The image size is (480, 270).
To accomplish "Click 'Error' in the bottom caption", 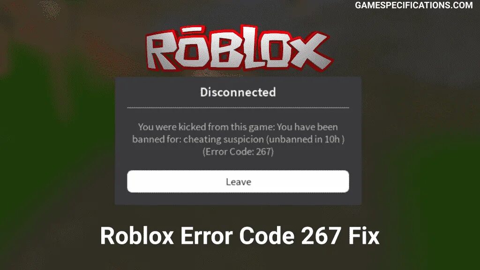I will pyautogui.click(x=207, y=236).
